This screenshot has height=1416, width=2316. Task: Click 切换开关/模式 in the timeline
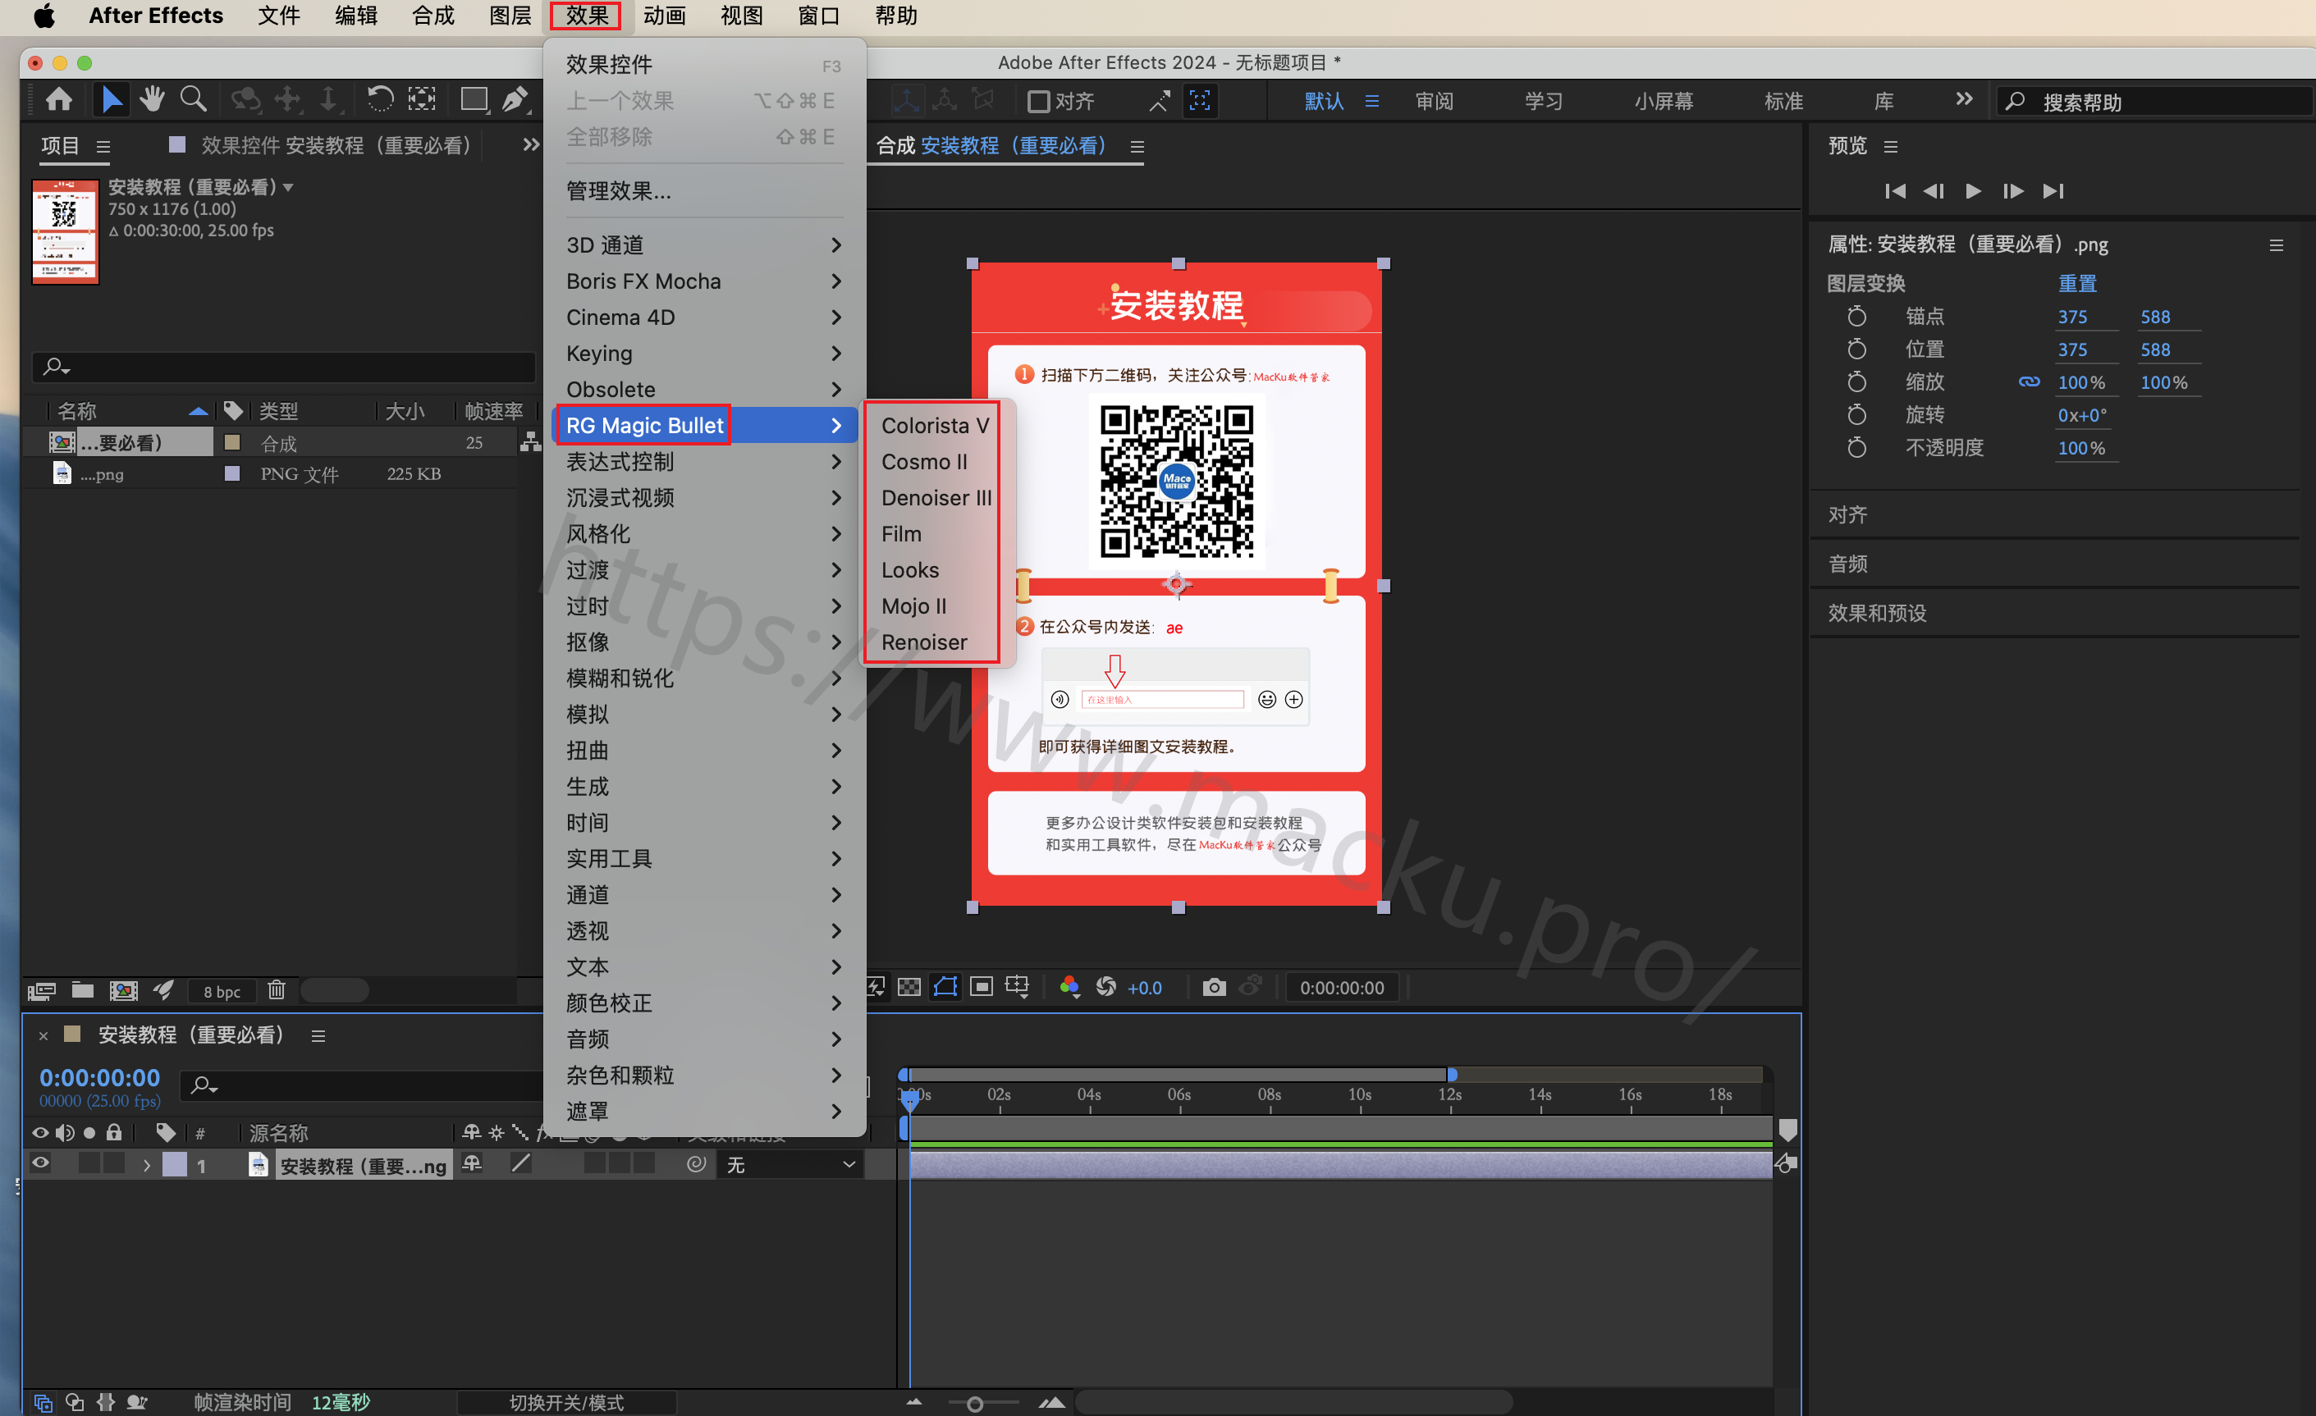565,1402
